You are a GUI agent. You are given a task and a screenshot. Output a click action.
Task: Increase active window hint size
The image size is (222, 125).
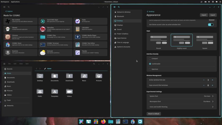[212, 80]
